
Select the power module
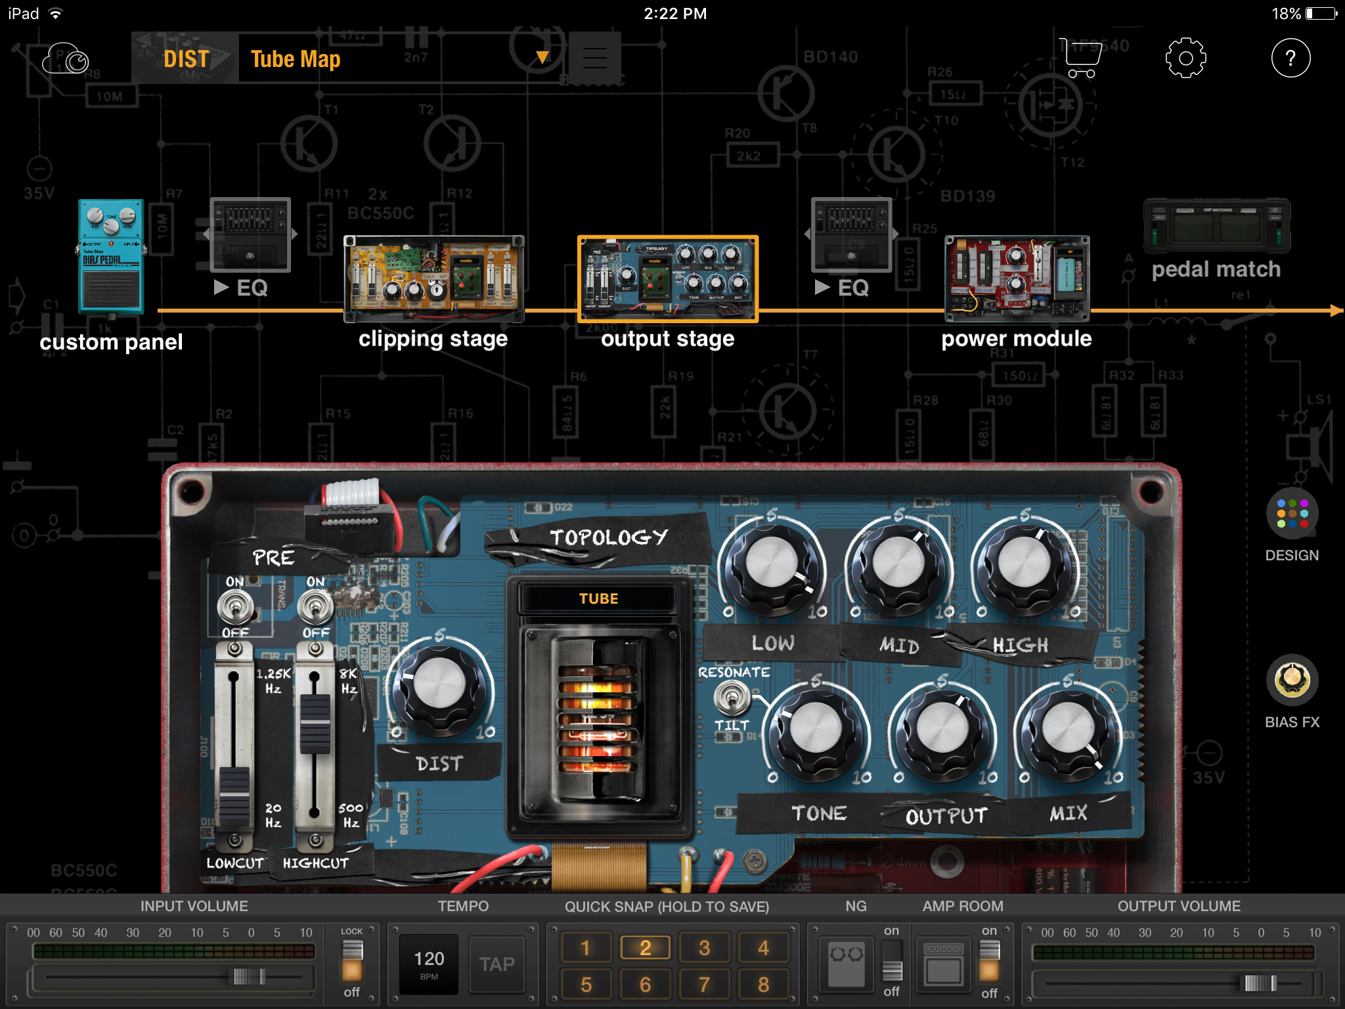coord(1017,279)
